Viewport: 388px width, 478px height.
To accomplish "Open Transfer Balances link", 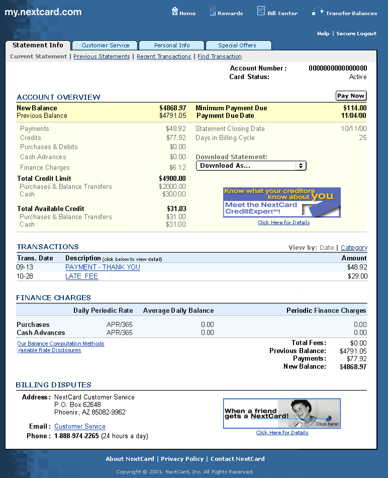I will (x=351, y=14).
